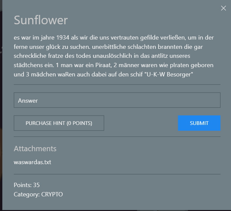Click the Answer input field
231x211 pixels.
[117, 100]
